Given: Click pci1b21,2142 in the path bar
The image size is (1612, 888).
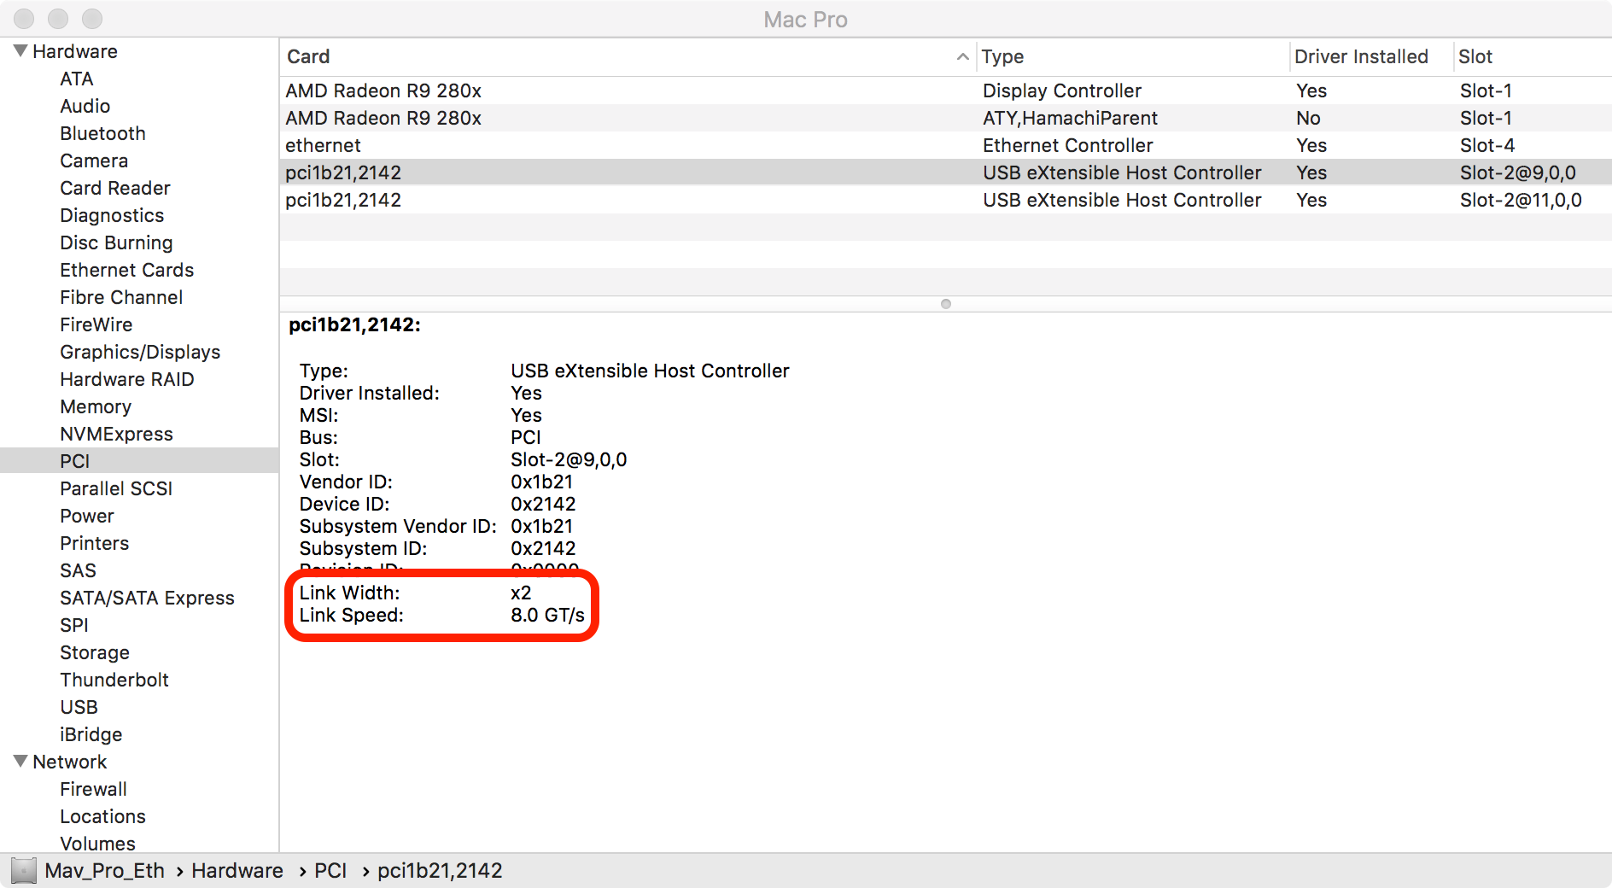Looking at the screenshot, I should click(x=440, y=871).
